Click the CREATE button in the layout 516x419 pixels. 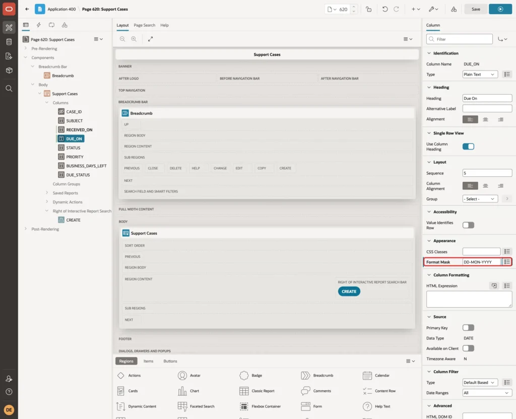tap(349, 292)
